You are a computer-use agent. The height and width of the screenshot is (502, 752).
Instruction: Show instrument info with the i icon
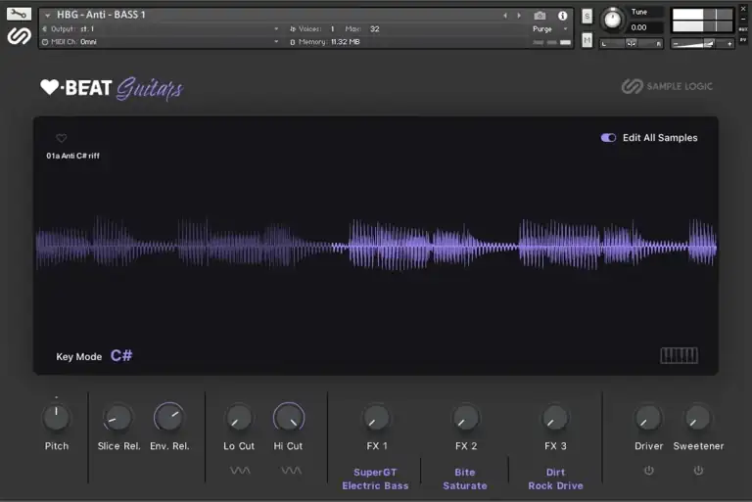point(563,16)
